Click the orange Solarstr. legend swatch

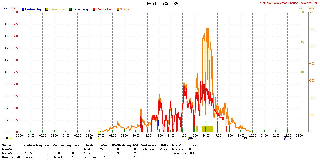118,9
